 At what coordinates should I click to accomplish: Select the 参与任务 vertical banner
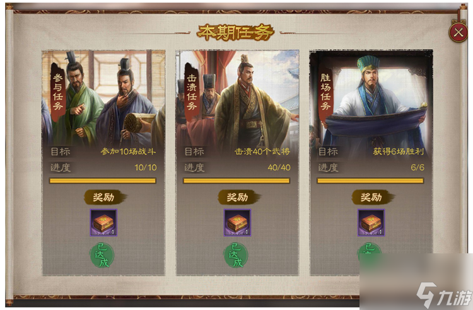58,91
